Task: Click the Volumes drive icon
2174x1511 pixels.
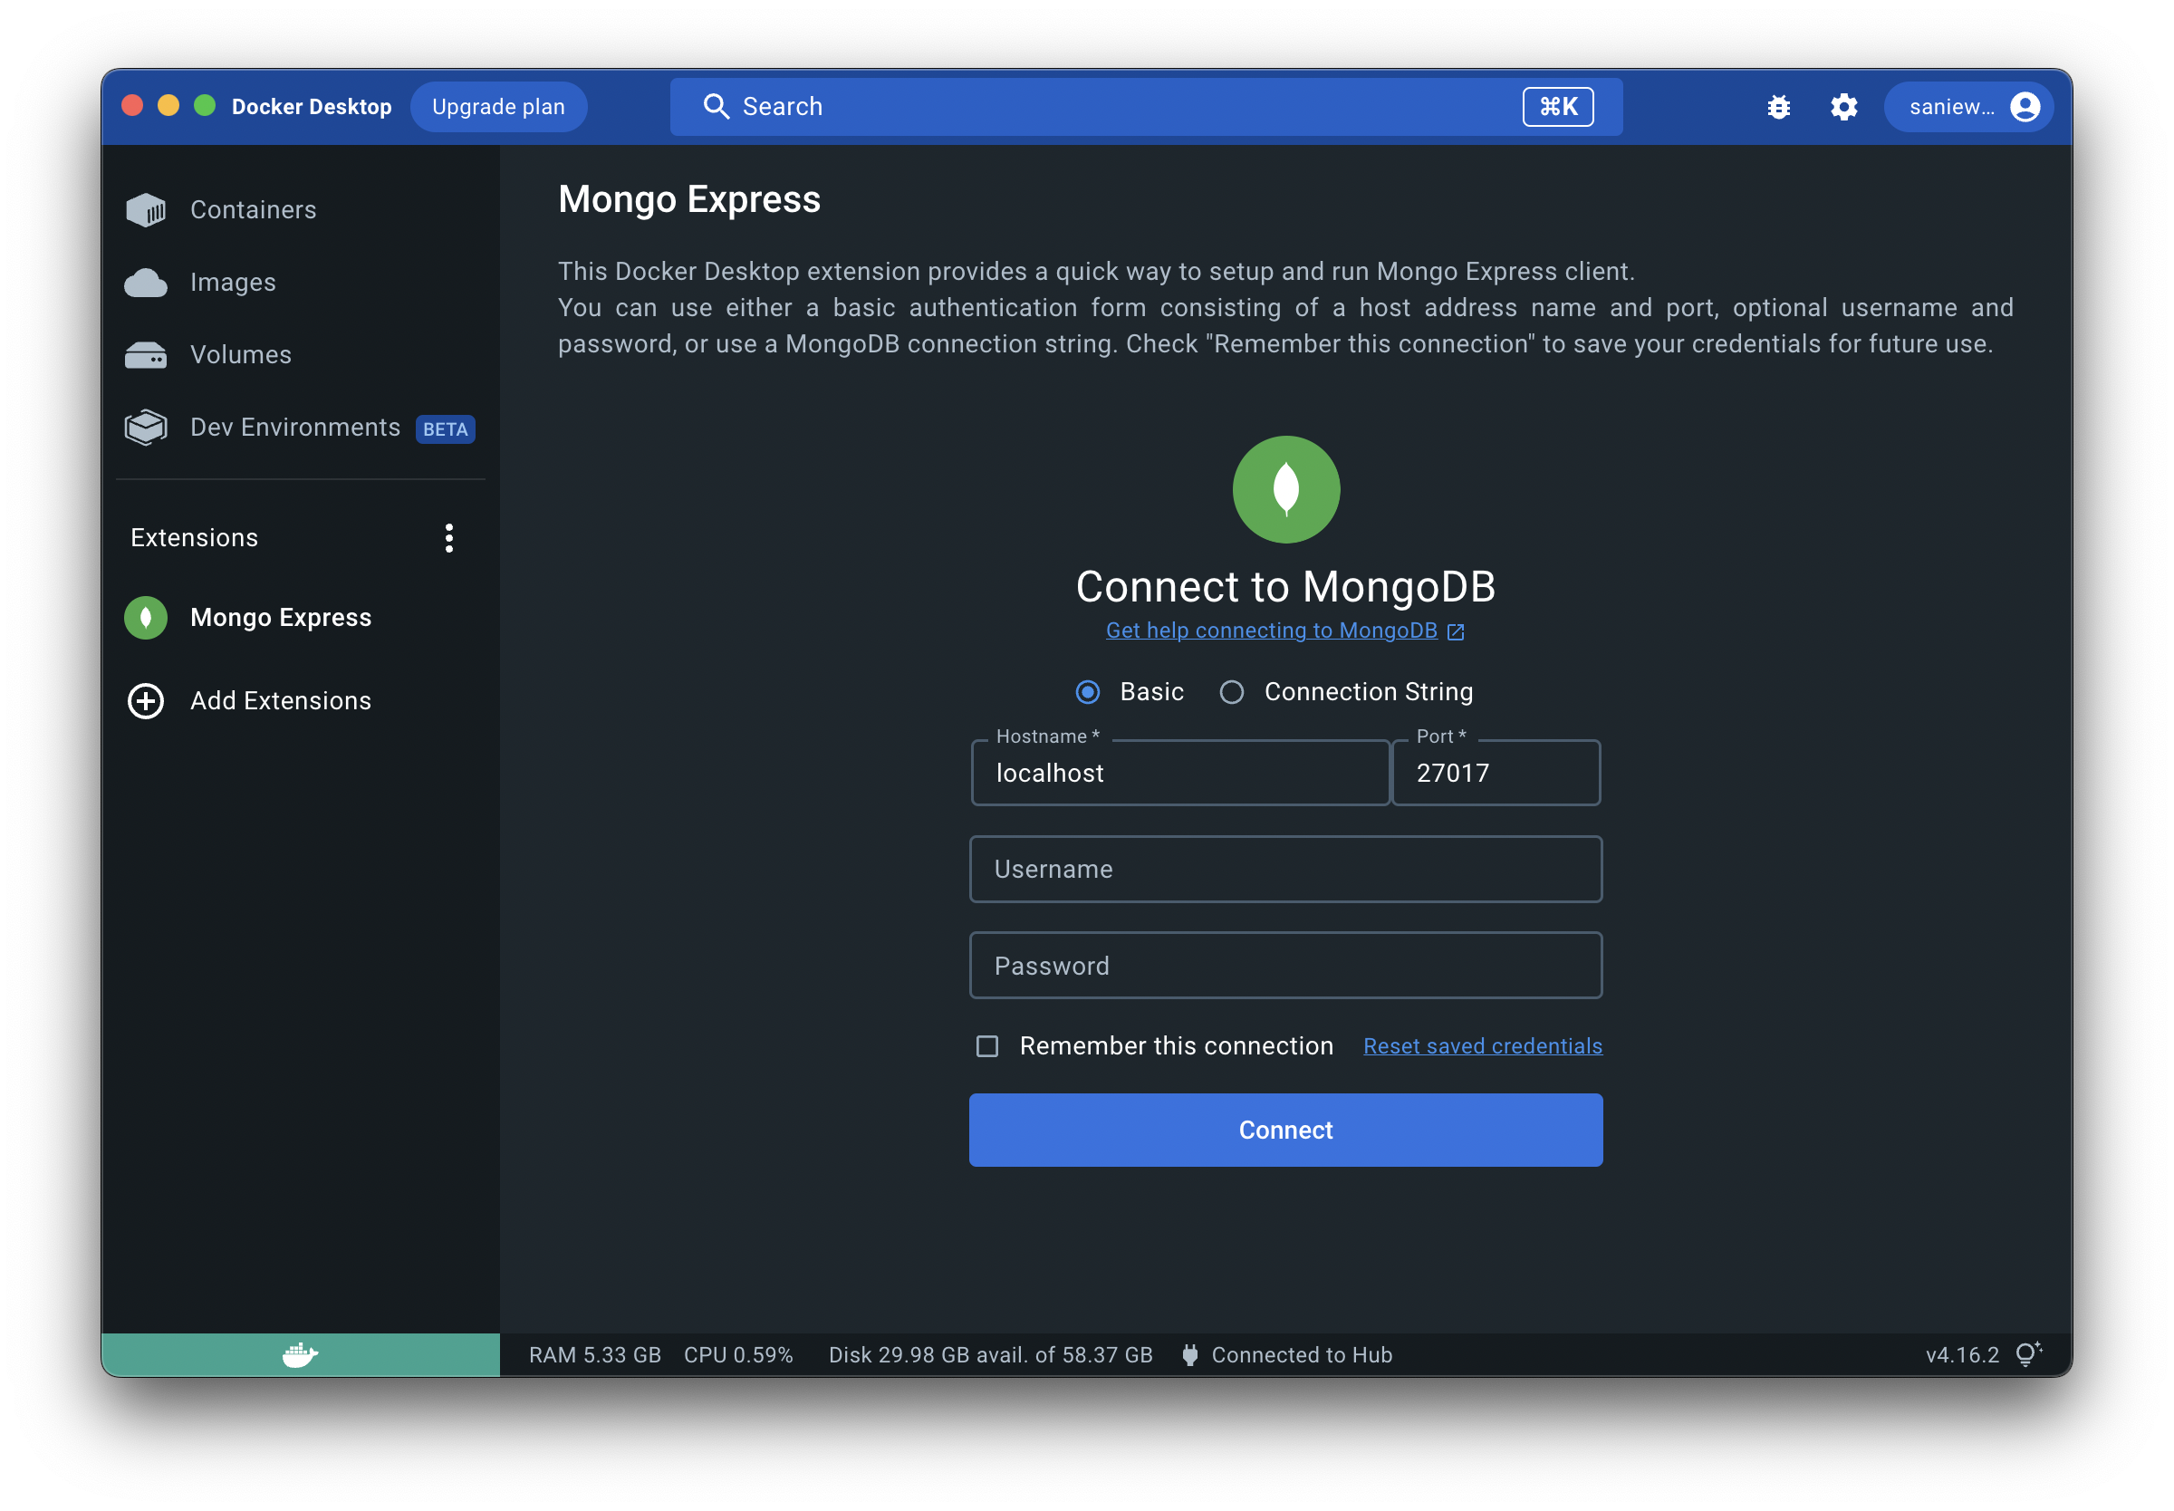Action: point(146,355)
